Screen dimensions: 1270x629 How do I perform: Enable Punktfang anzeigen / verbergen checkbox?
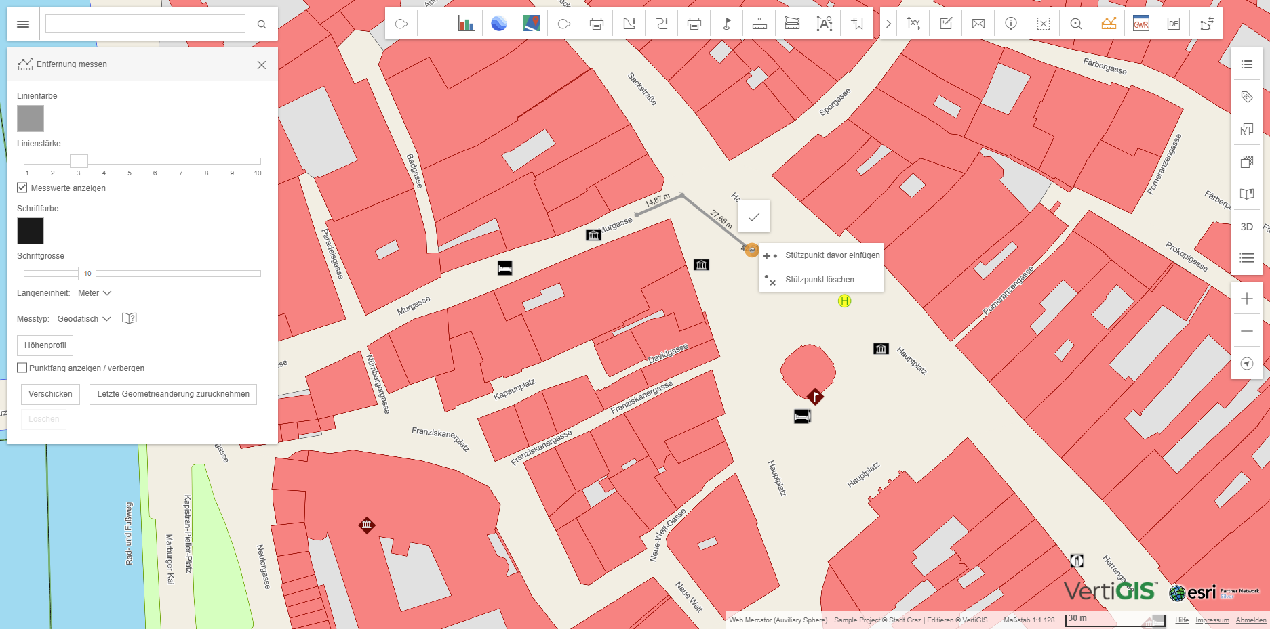[x=22, y=368]
